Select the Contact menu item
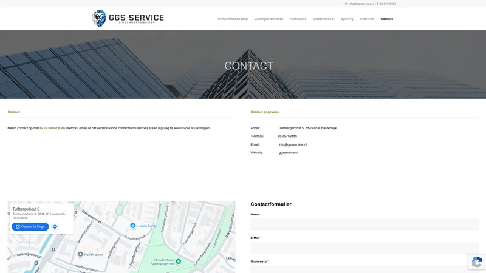The width and height of the screenshot is (486, 273). coord(386,19)
